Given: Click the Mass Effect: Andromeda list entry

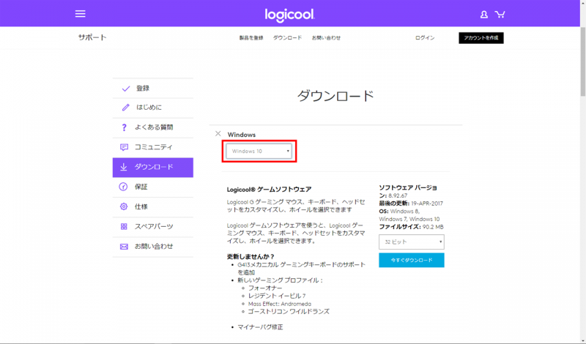Looking at the screenshot, I should click(280, 304).
